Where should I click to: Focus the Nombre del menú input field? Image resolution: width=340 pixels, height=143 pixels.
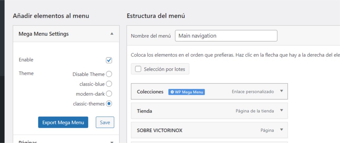(x=226, y=36)
